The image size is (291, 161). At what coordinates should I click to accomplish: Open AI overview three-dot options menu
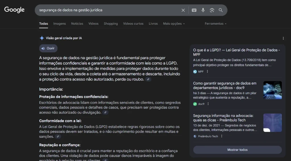click(x=283, y=38)
